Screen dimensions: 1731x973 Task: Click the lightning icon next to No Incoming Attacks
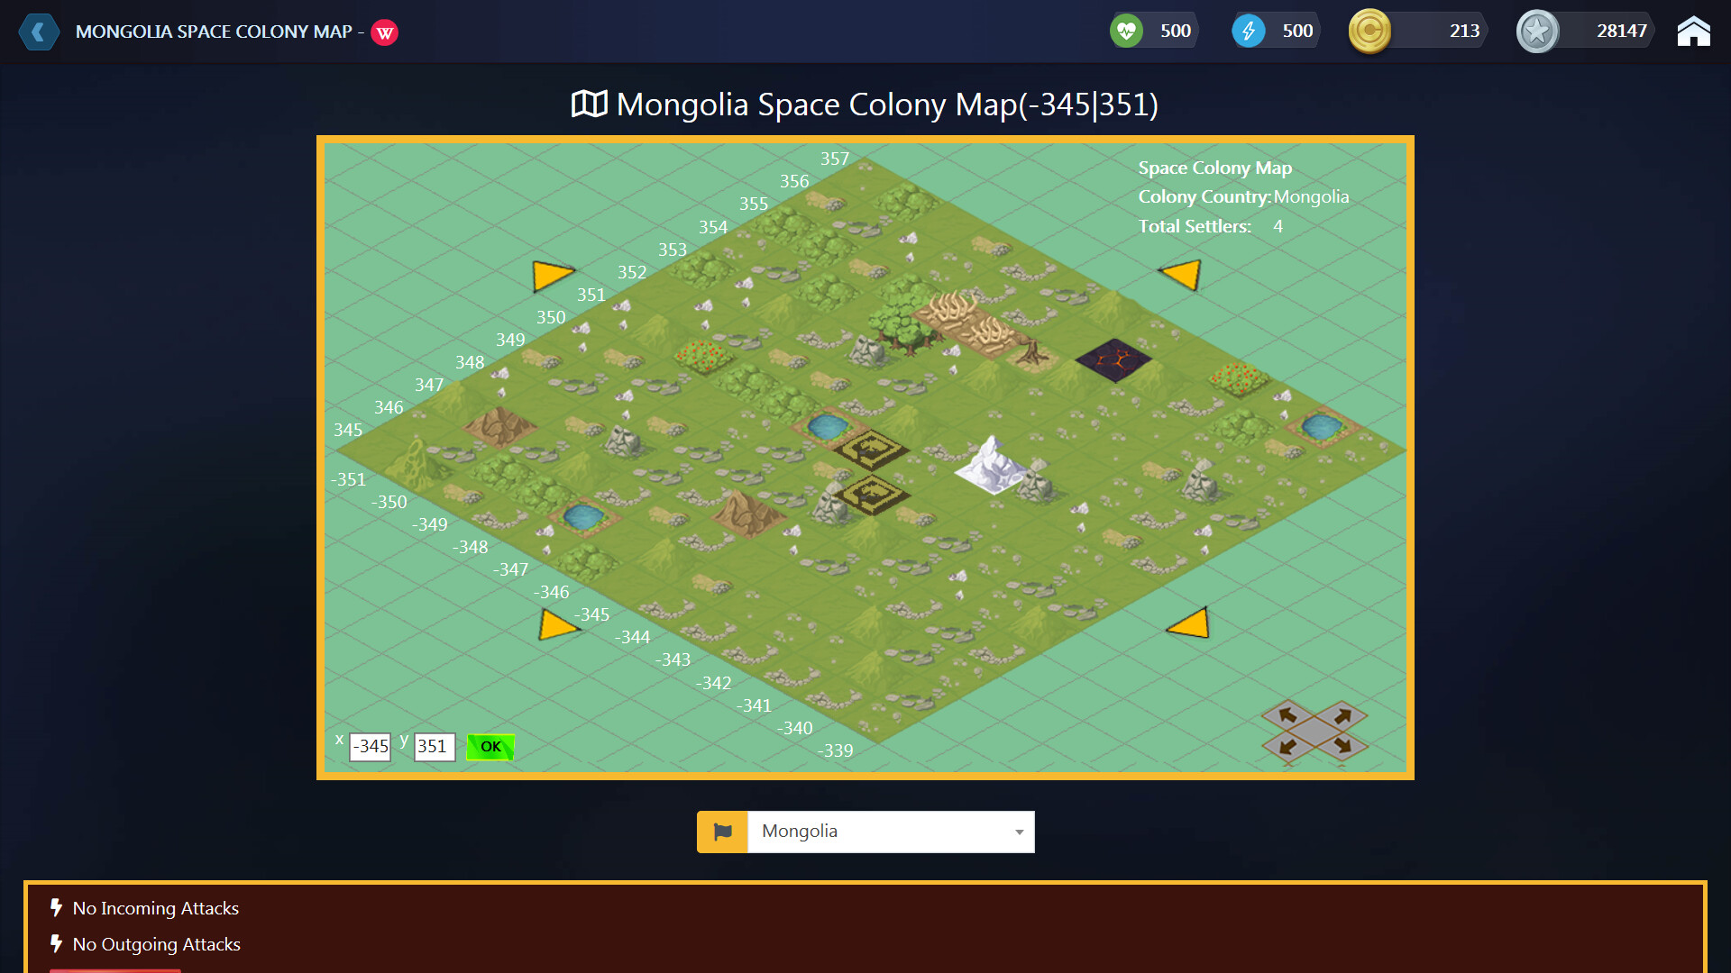(x=56, y=908)
